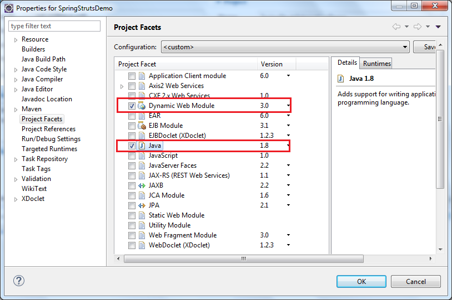The image size is (452, 300).
Task: Click the Version column header
Action: pyautogui.click(x=277, y=64)
